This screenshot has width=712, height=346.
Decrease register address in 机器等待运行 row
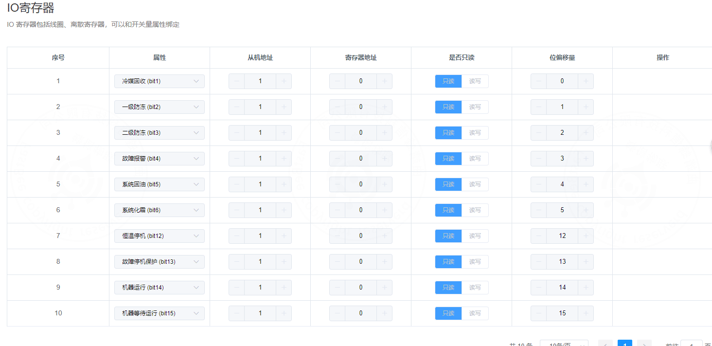tap(337, 313)
